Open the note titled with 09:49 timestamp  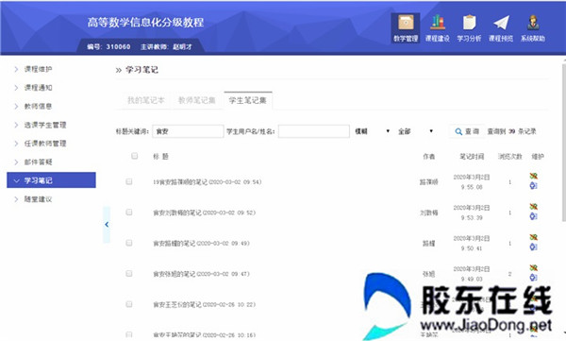tap(201, 244)
